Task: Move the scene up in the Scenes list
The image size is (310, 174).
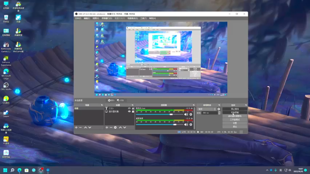Action: [86, 128]
